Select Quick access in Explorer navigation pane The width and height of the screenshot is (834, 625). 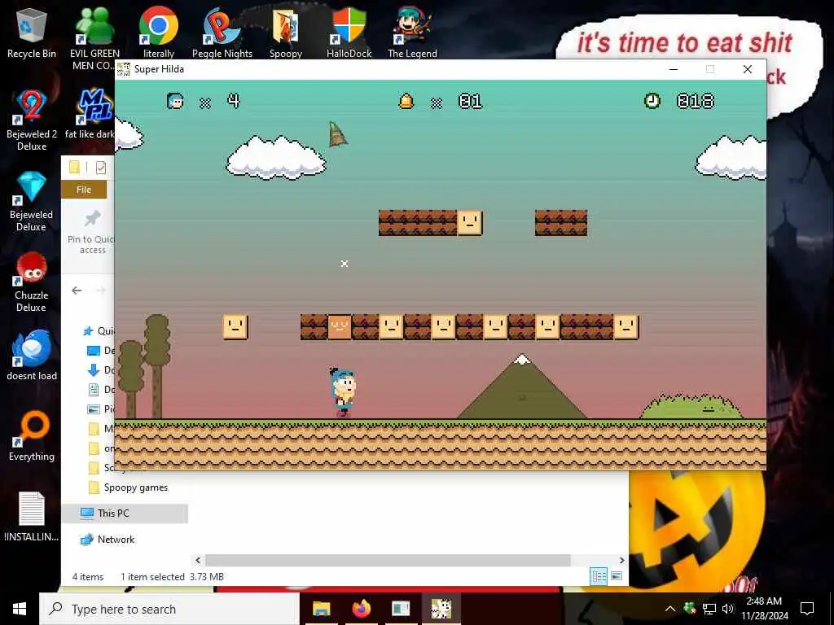pyautogui.click(x=99, y=331)
